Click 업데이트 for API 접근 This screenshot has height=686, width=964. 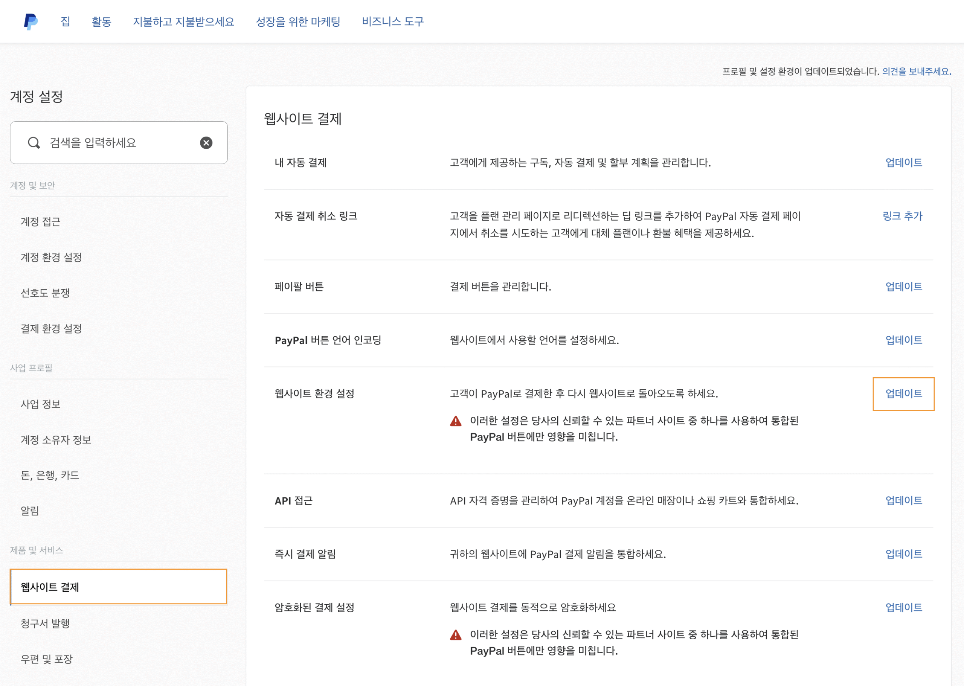tap(904, 500)
